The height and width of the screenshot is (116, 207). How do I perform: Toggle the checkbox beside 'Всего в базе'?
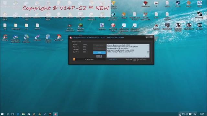(135, 60)
